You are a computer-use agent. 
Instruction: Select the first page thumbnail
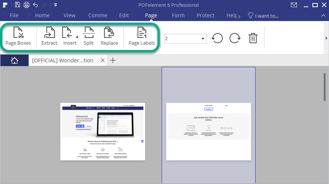(103, 131)
